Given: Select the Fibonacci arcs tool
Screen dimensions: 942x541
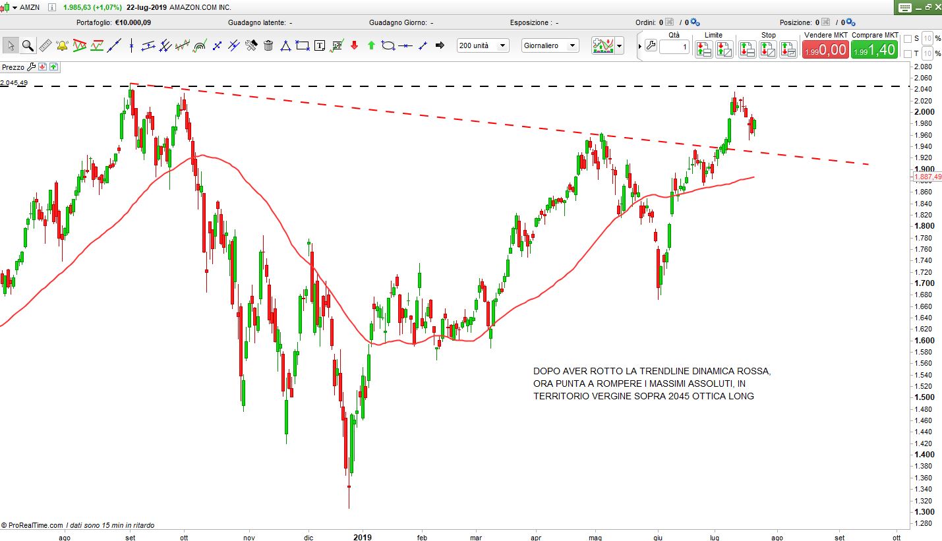Looking at the screenshot, I should (200, 45).
